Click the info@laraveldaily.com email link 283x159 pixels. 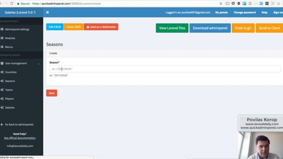click(20, 146)
